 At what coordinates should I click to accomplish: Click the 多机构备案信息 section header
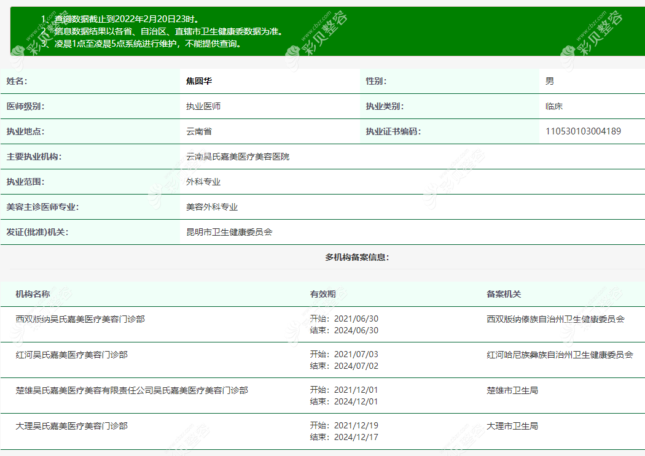322,258
